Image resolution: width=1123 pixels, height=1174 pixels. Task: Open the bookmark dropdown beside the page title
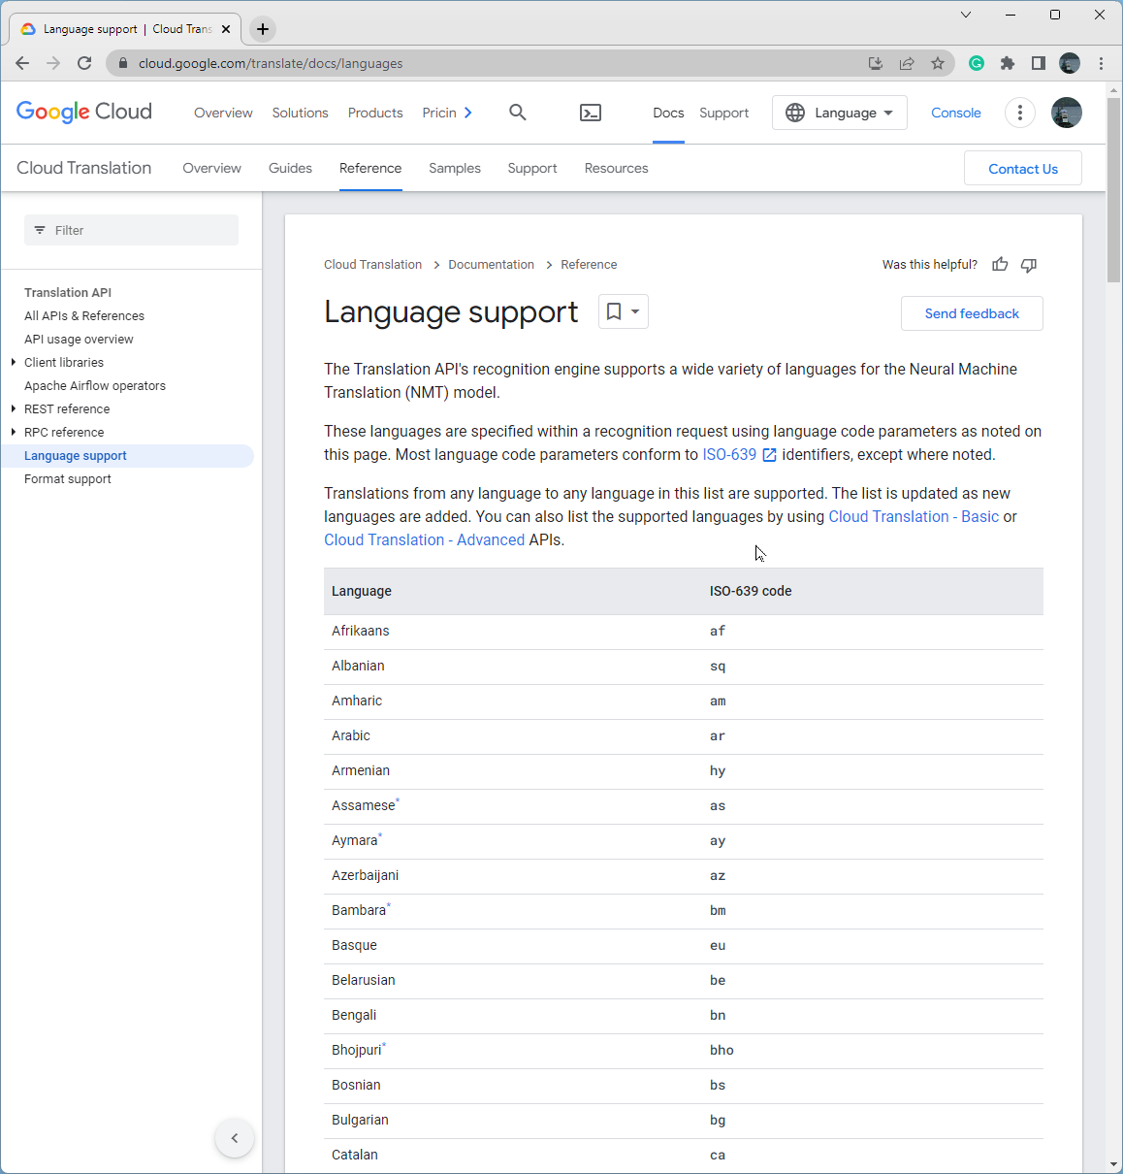pyautogui.click(x=624, y=311)
